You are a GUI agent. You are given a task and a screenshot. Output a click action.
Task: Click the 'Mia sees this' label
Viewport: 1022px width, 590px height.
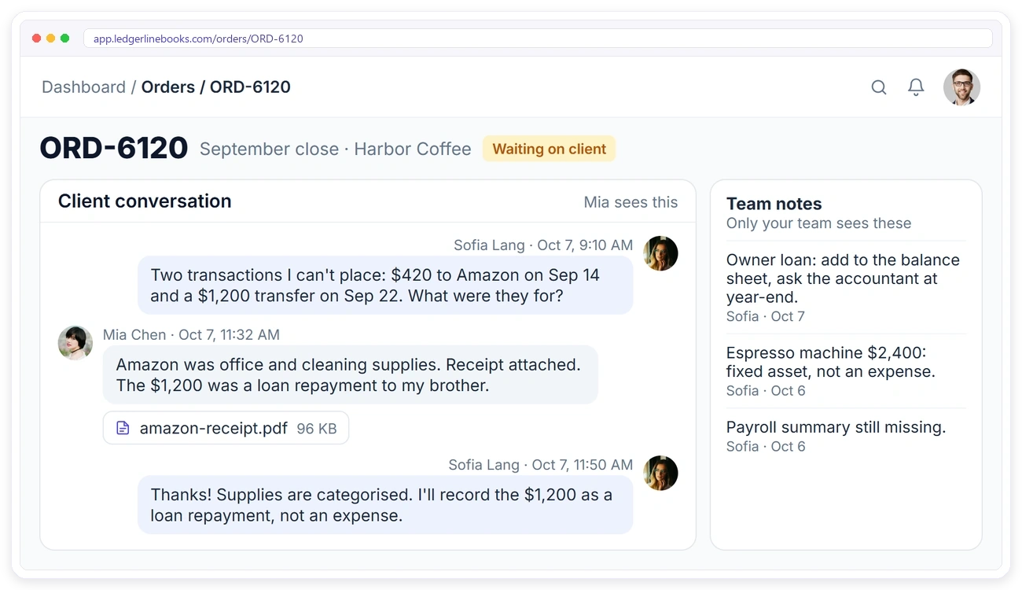coord(630,202)
